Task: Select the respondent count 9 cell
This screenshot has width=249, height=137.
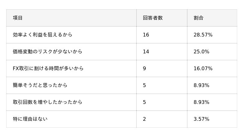Action: (x=144, y=68)
